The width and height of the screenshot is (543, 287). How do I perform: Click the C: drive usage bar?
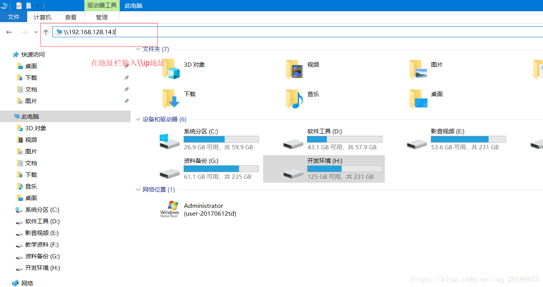[221, 139]
